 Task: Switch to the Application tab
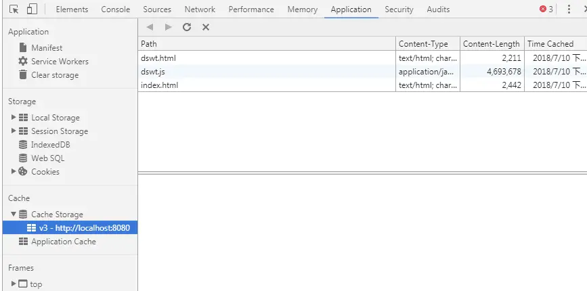tap(351, 9)
